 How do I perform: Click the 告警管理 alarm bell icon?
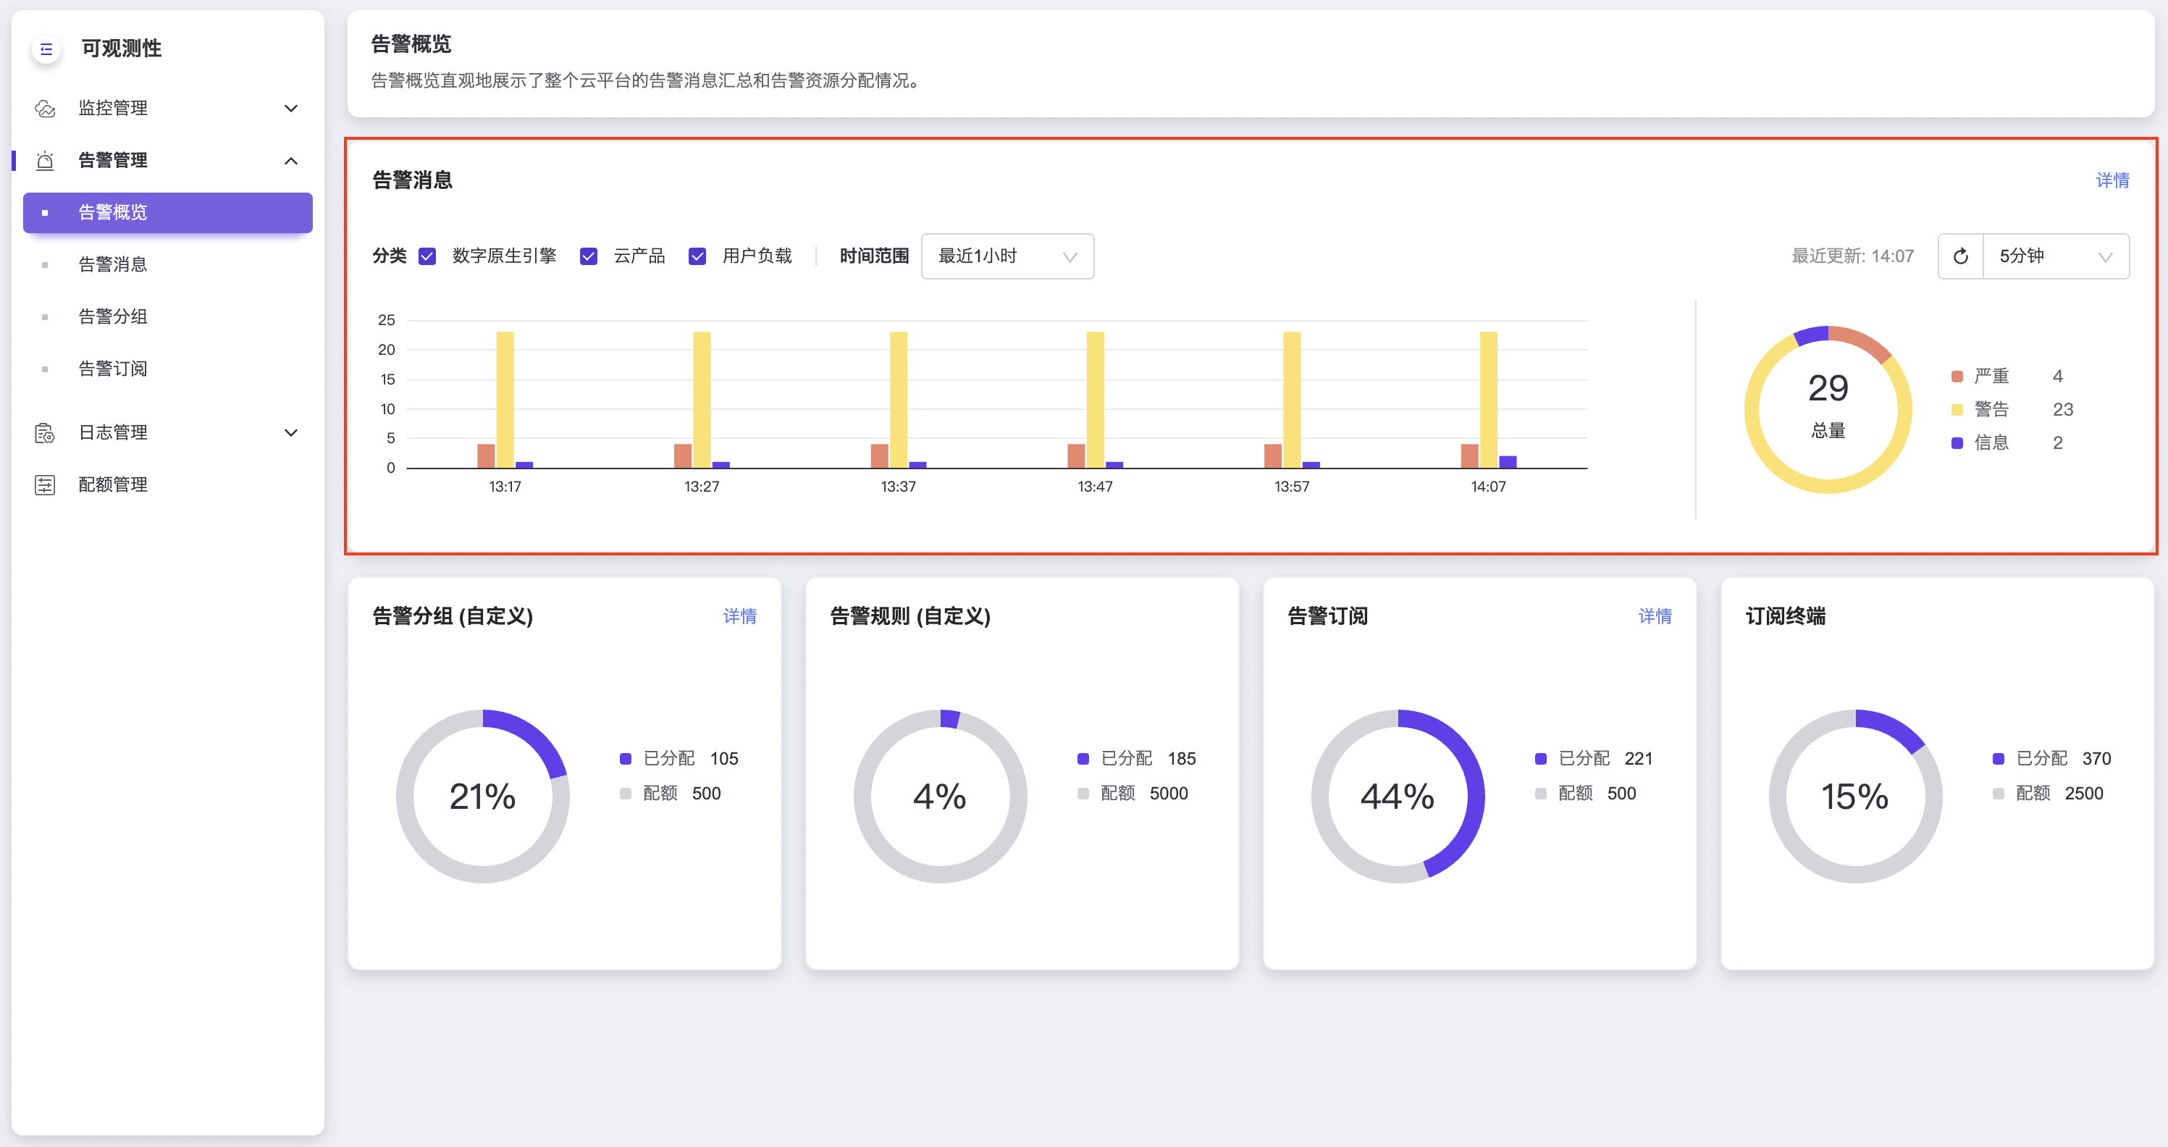(46, 161)
